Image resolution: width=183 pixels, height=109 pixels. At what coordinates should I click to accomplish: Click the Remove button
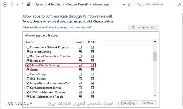tap(148, 103)
